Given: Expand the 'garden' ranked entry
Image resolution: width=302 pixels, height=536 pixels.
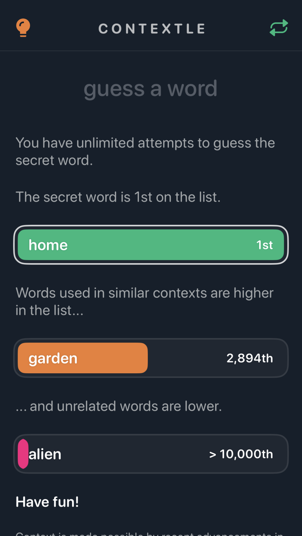Looking at the screenshot, I should (x=151, y=358).
